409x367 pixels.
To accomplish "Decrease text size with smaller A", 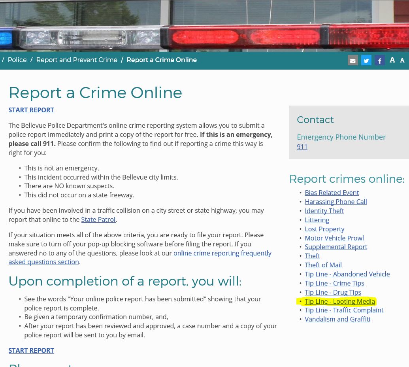I will click(x=402, y=61).
